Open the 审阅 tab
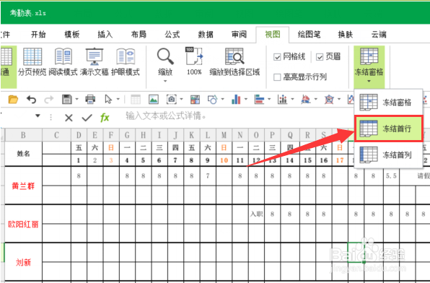Screen dimensions: 430x283 pyautogui.click(x=239, y=35)
